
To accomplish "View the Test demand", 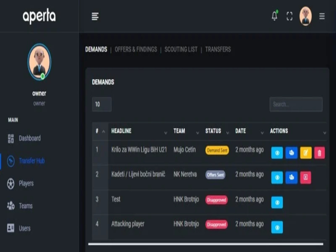I will [x=277, y=202].
